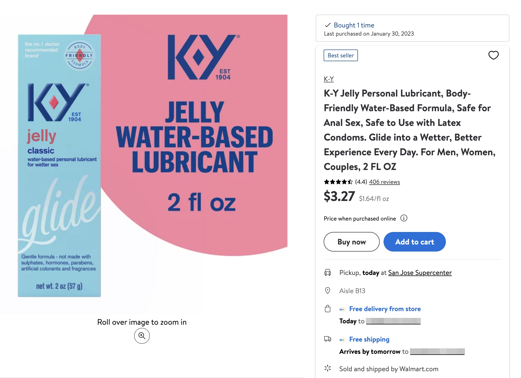Screen dimensions: 521x378
Task: Click the shipping truck icon
Action: tap(328, 339)
